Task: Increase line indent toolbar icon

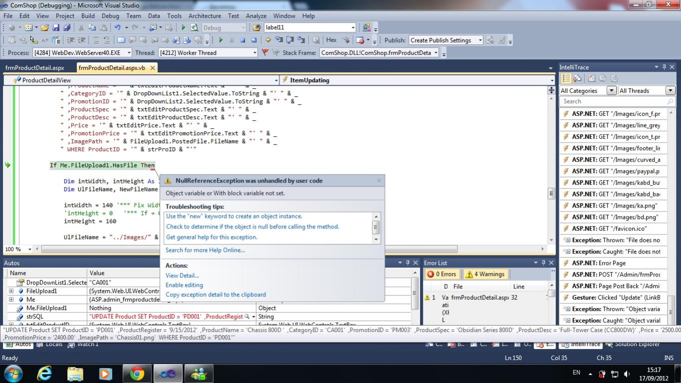Action: click(81, 40)
